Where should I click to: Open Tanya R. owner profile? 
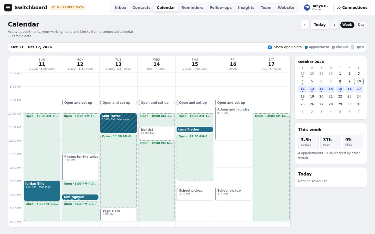point(316,8)
